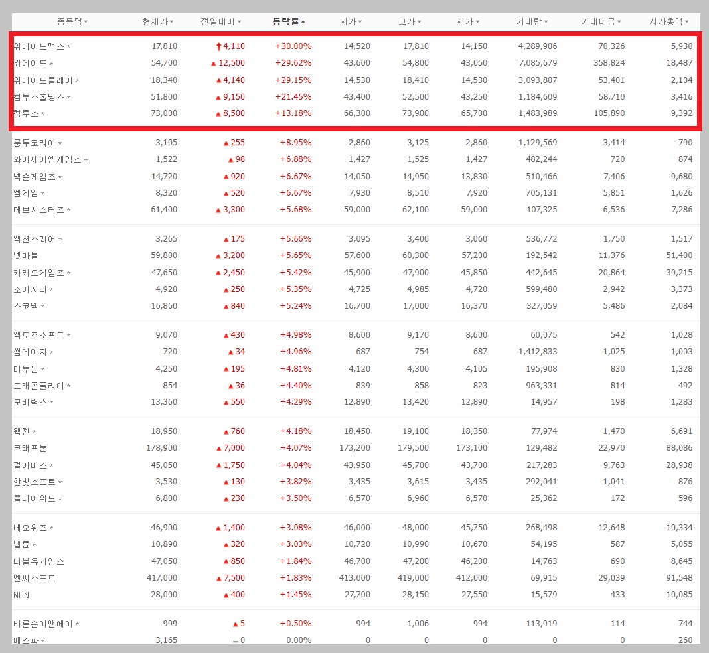Select 컴투스홀딩스 high price 52,500
Viewport: 709px width, 653px height.
click(416, 97)
